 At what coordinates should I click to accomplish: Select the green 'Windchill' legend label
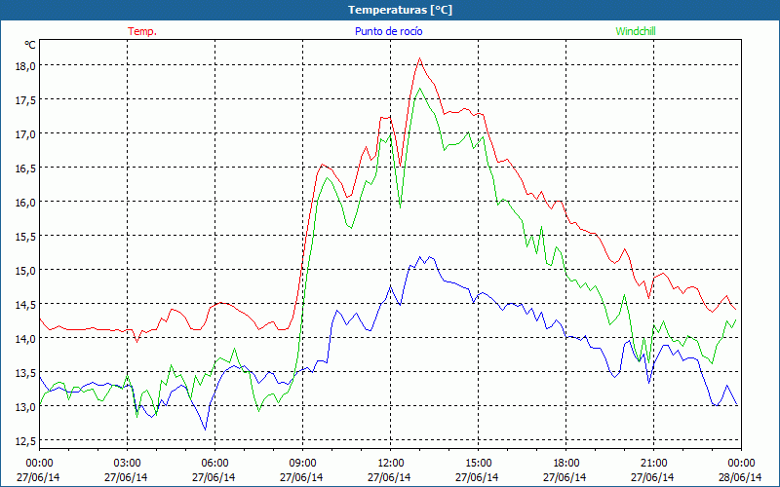coord(636,31)
